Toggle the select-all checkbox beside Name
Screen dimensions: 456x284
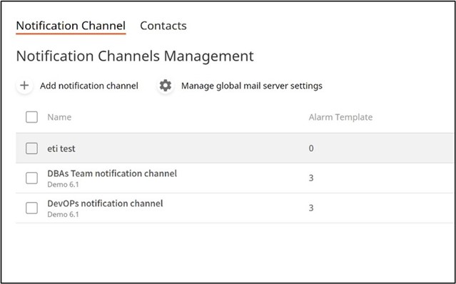point(31,117)
